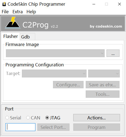126x137 pixels.
Task: Open the Target device dropdown
Action: pos(54,73)
